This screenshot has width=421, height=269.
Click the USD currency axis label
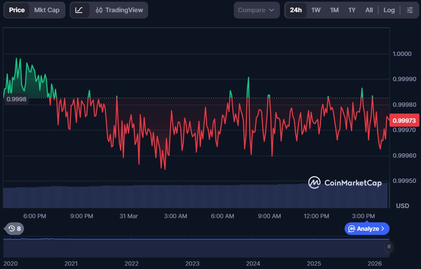point(403,206)
